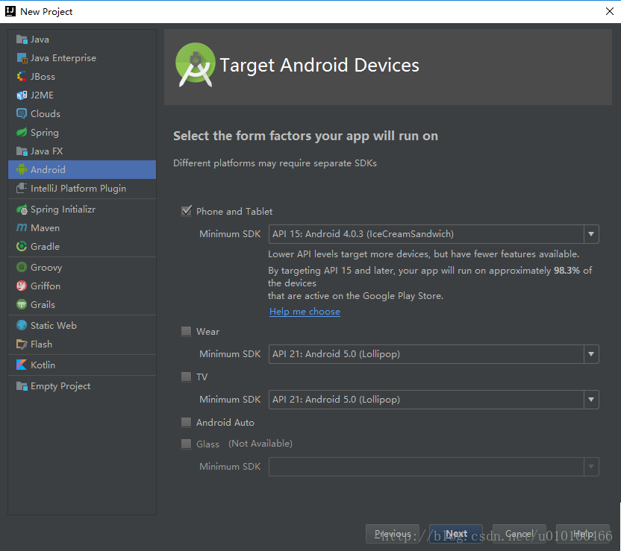Select Java Enterprise project type
Screen dimensions: 621x551
[63, 58]
